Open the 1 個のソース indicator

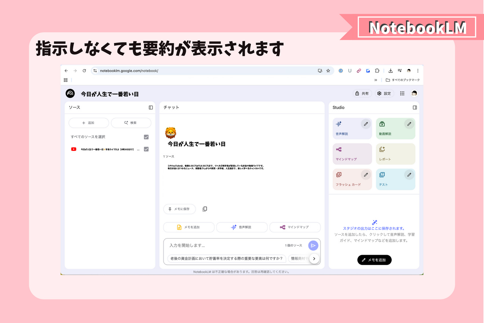coord(293,246)
